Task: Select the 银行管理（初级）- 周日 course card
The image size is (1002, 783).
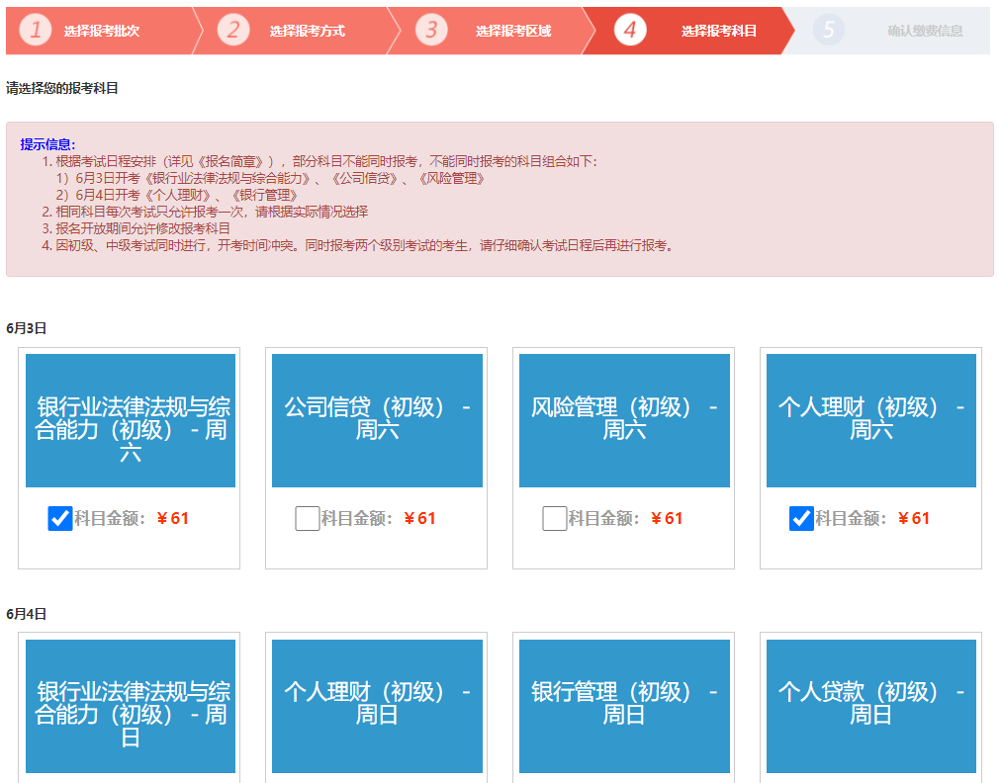Action: (x=623, y=705)
